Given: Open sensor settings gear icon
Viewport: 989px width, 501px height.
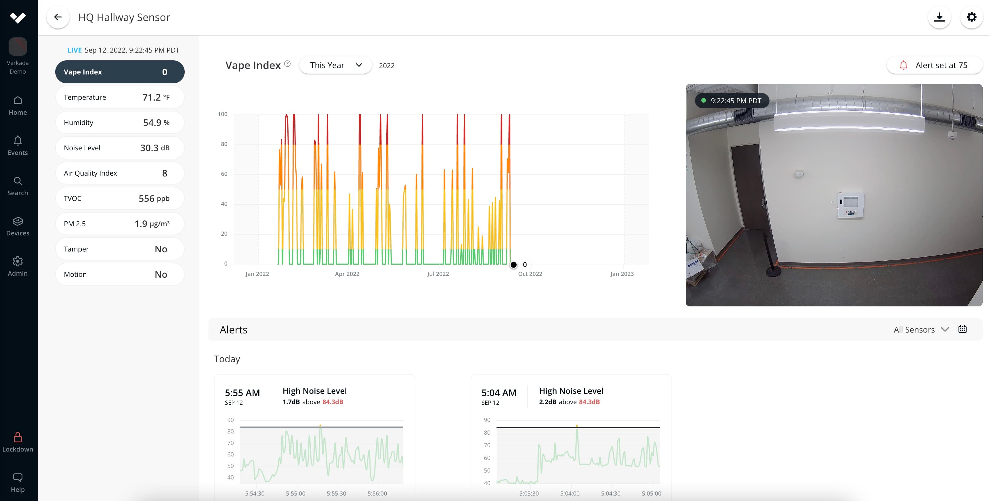Looking at the screenshot, I should [x=971, y=17].
